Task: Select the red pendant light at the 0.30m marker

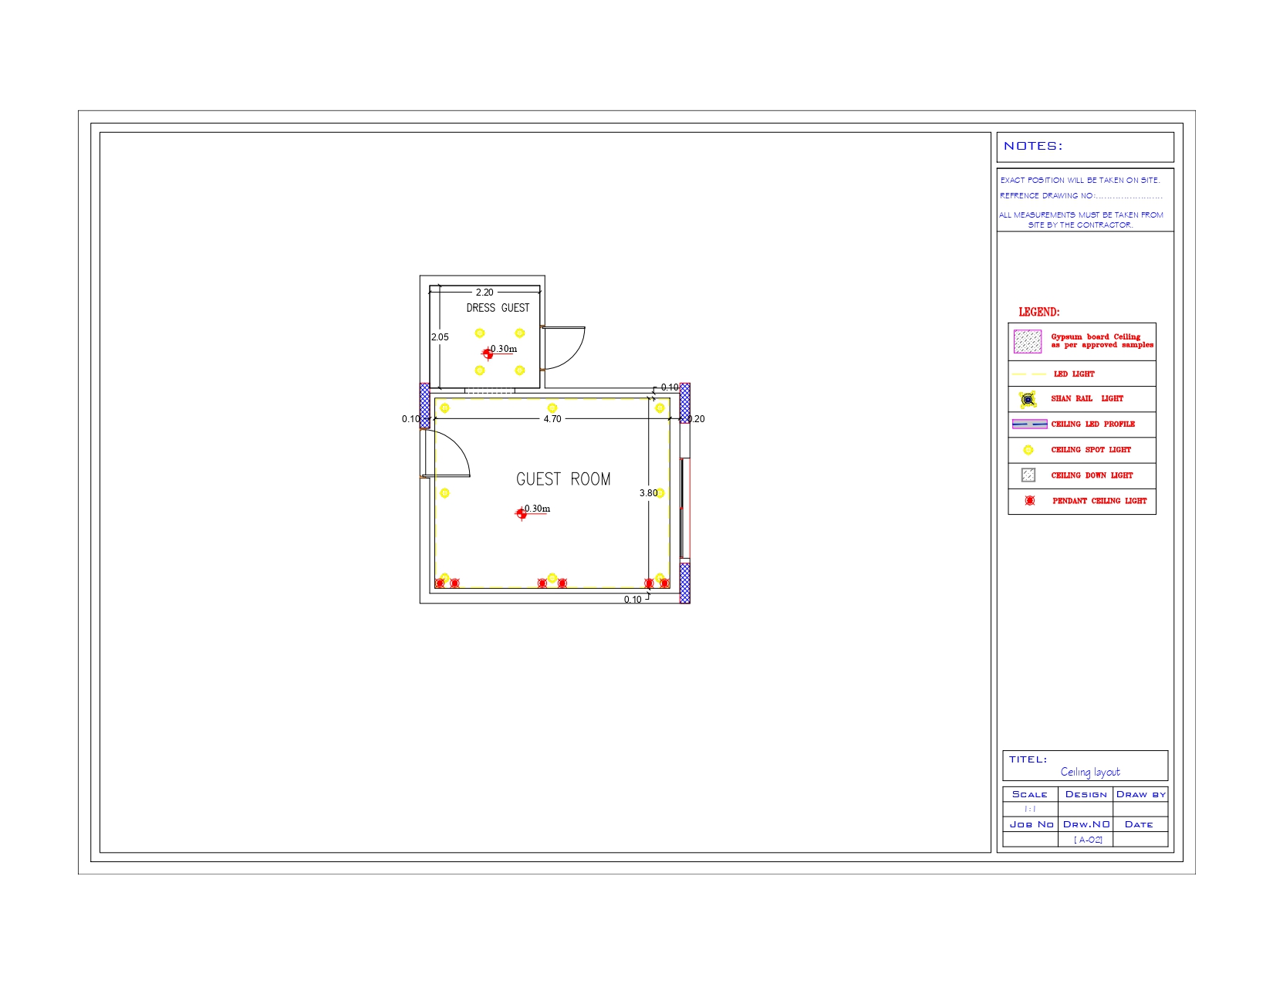Action: (520, 513)
